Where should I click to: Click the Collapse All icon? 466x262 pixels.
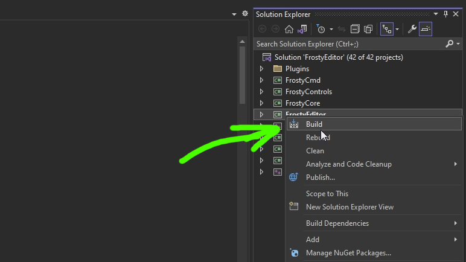pos(355,29)
